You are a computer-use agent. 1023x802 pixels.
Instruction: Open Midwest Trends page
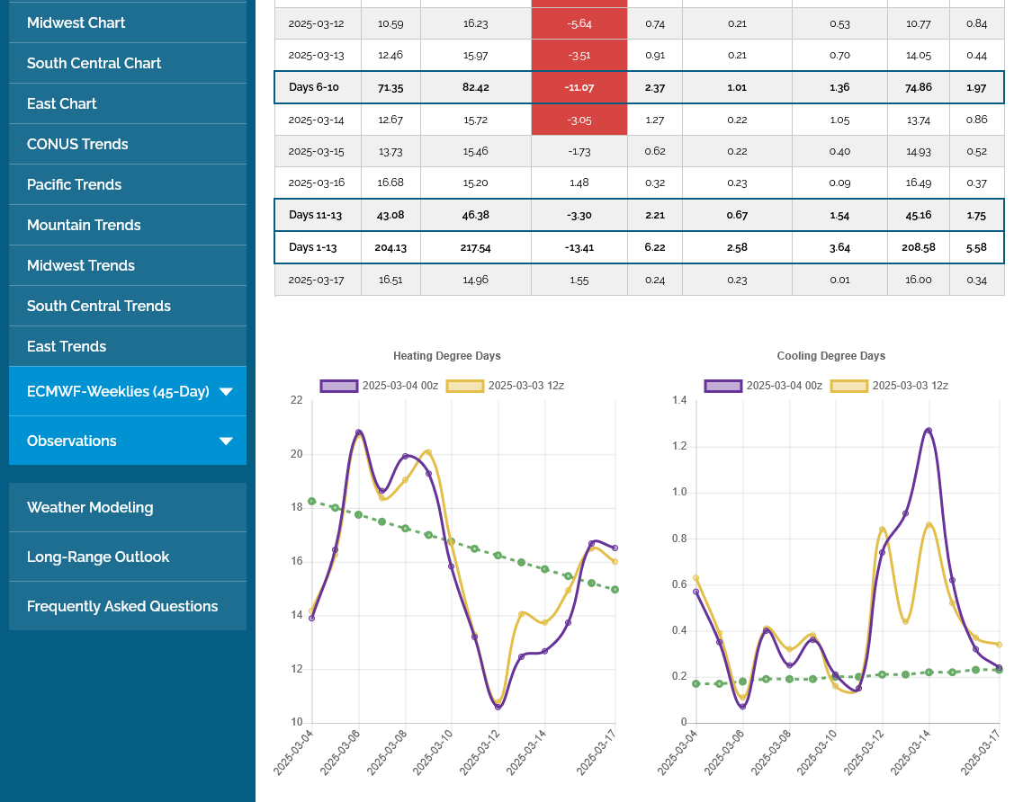point(81,265)
